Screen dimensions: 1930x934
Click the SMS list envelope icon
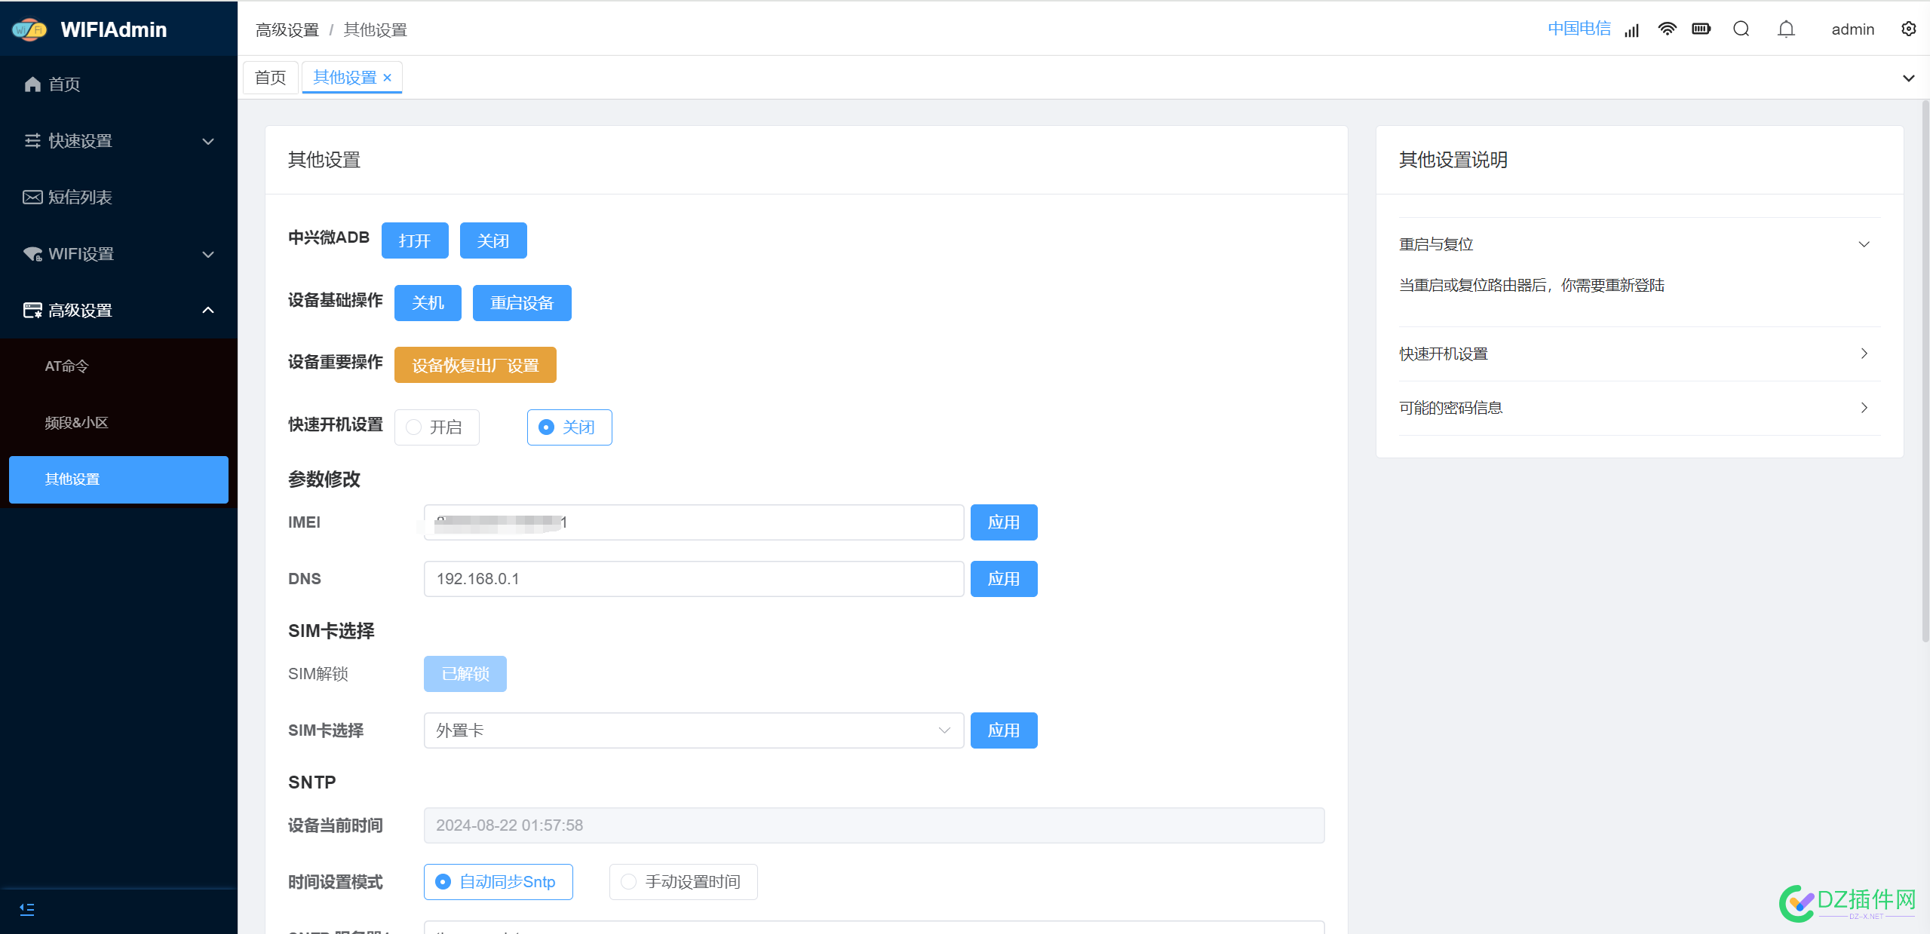click(x=32, y=198)
